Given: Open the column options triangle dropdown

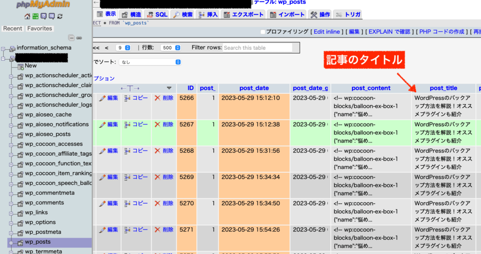Looking at the screenshot, I should (x=169, y=88).
